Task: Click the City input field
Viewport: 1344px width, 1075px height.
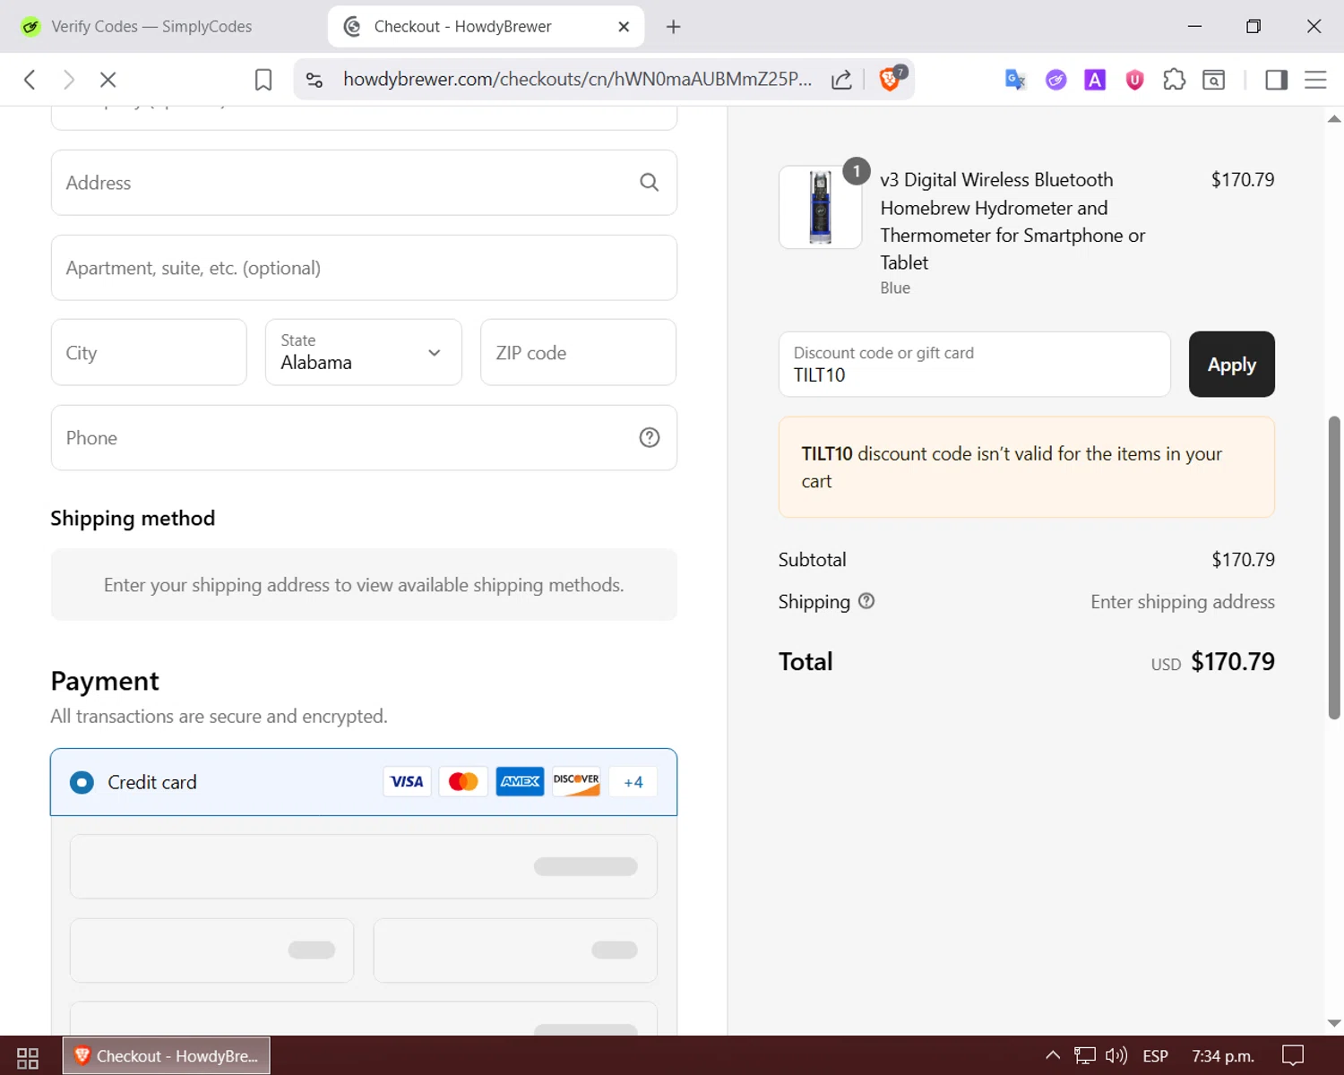Action: point(149,352)
